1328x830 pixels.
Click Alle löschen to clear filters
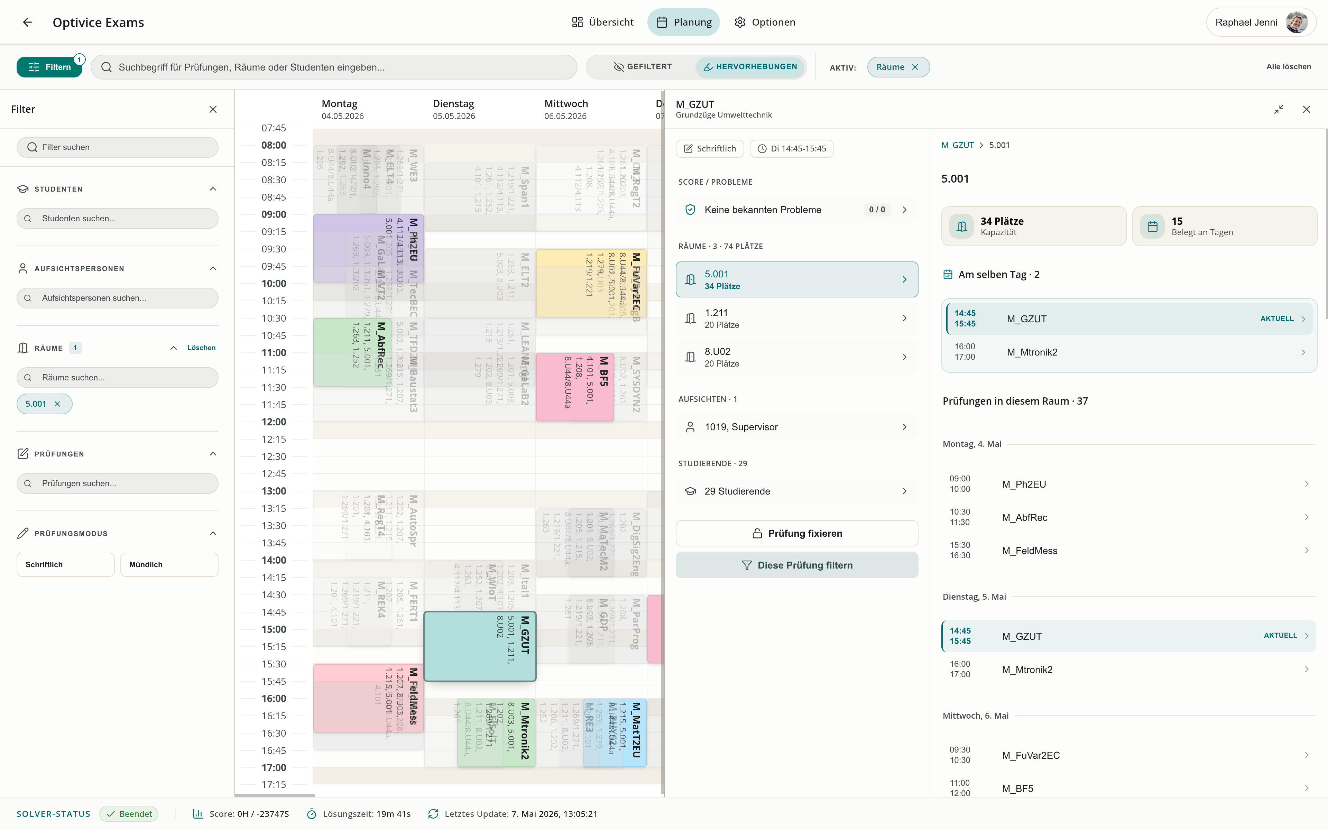click(1289, 67)
